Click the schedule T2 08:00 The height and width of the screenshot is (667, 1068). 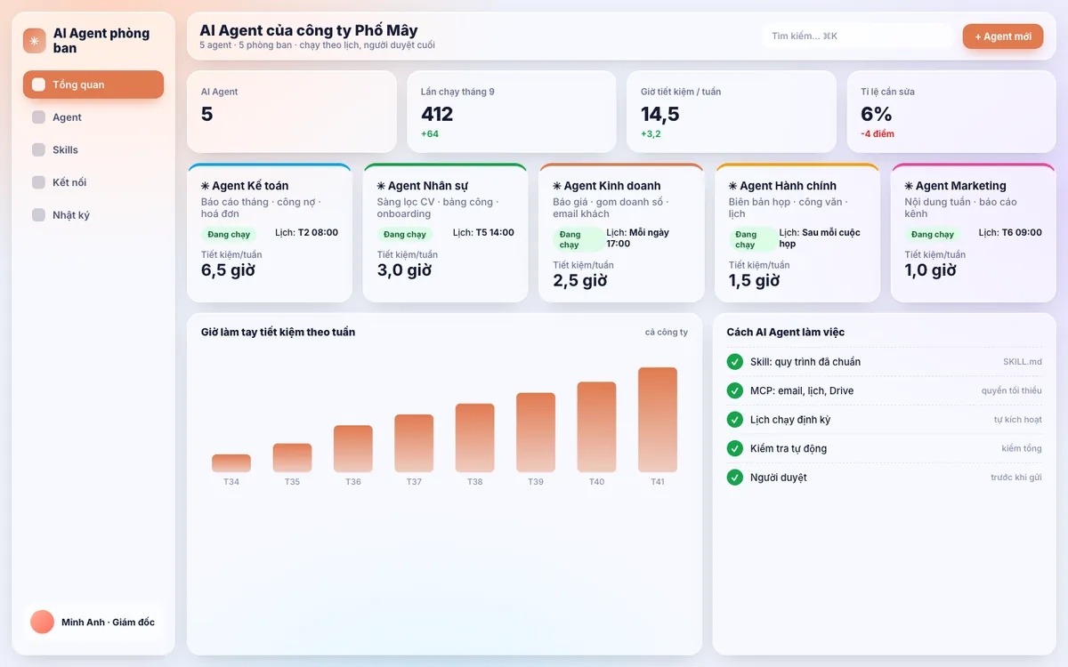coord(318,233)
